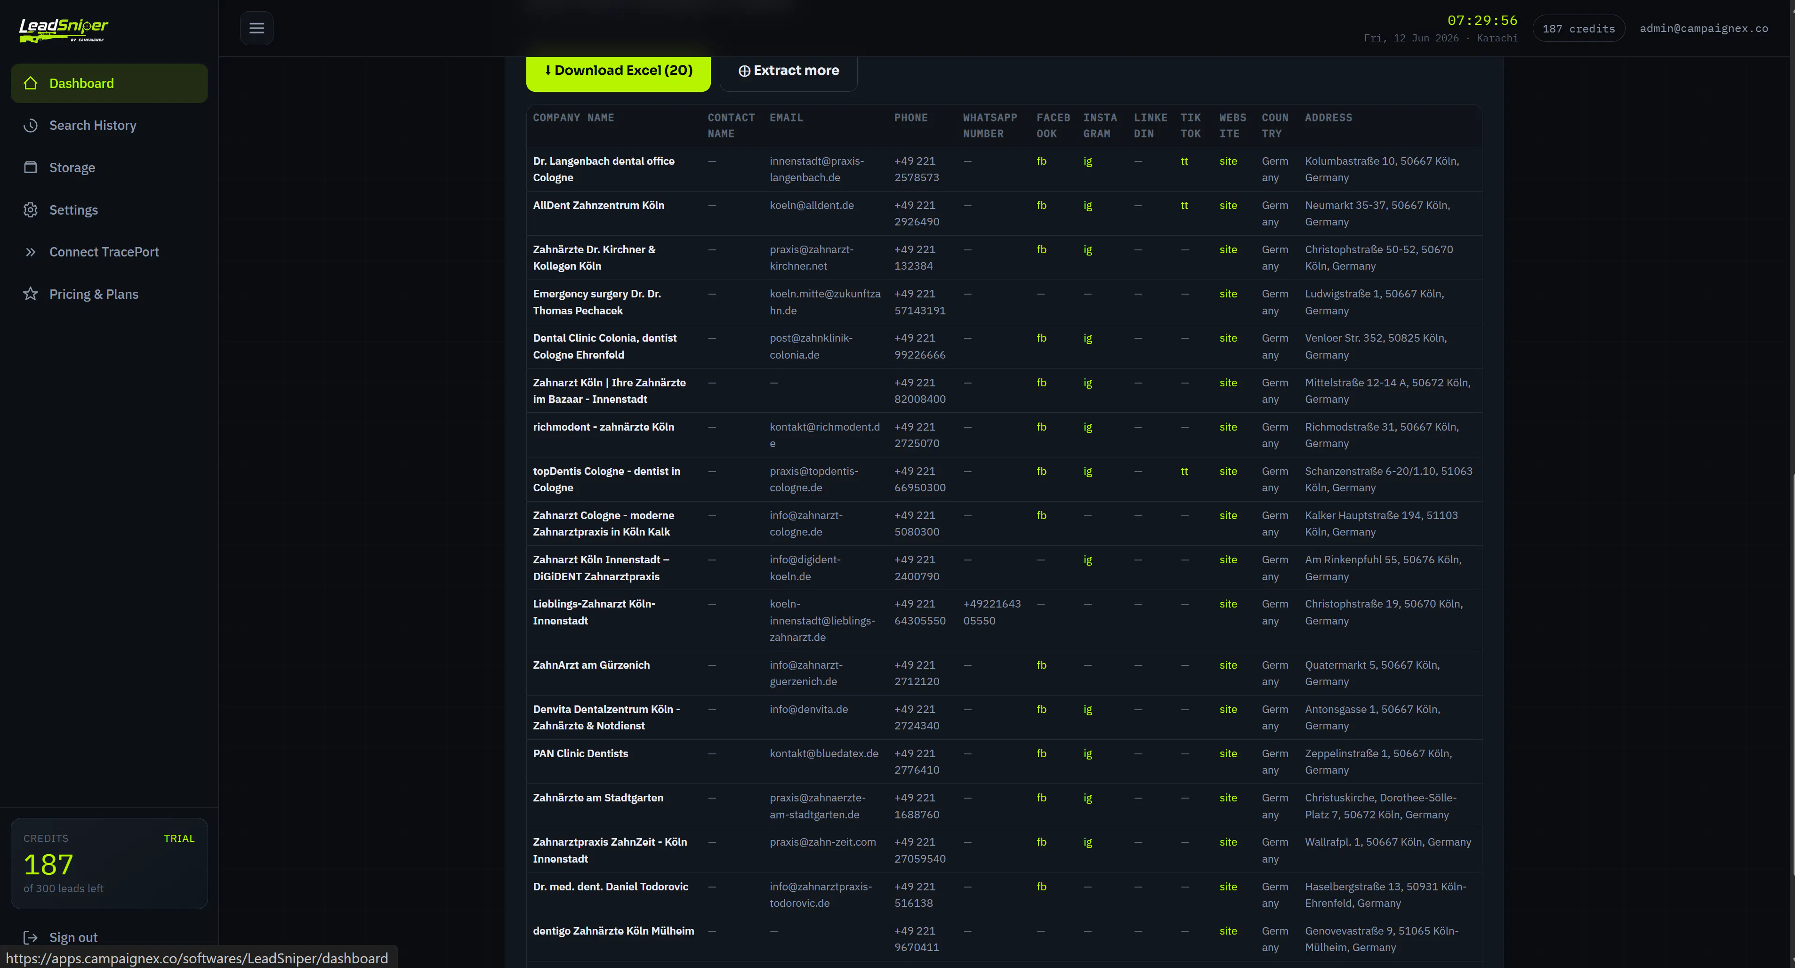Click the Company Name column header

(573, 118)
